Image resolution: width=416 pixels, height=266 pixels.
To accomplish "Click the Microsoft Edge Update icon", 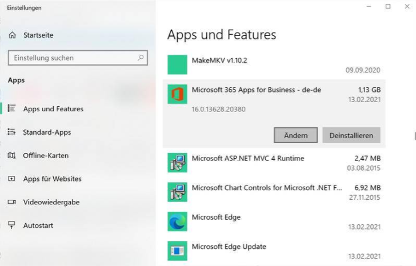I will pyautogui.click(x=177, y=251).
